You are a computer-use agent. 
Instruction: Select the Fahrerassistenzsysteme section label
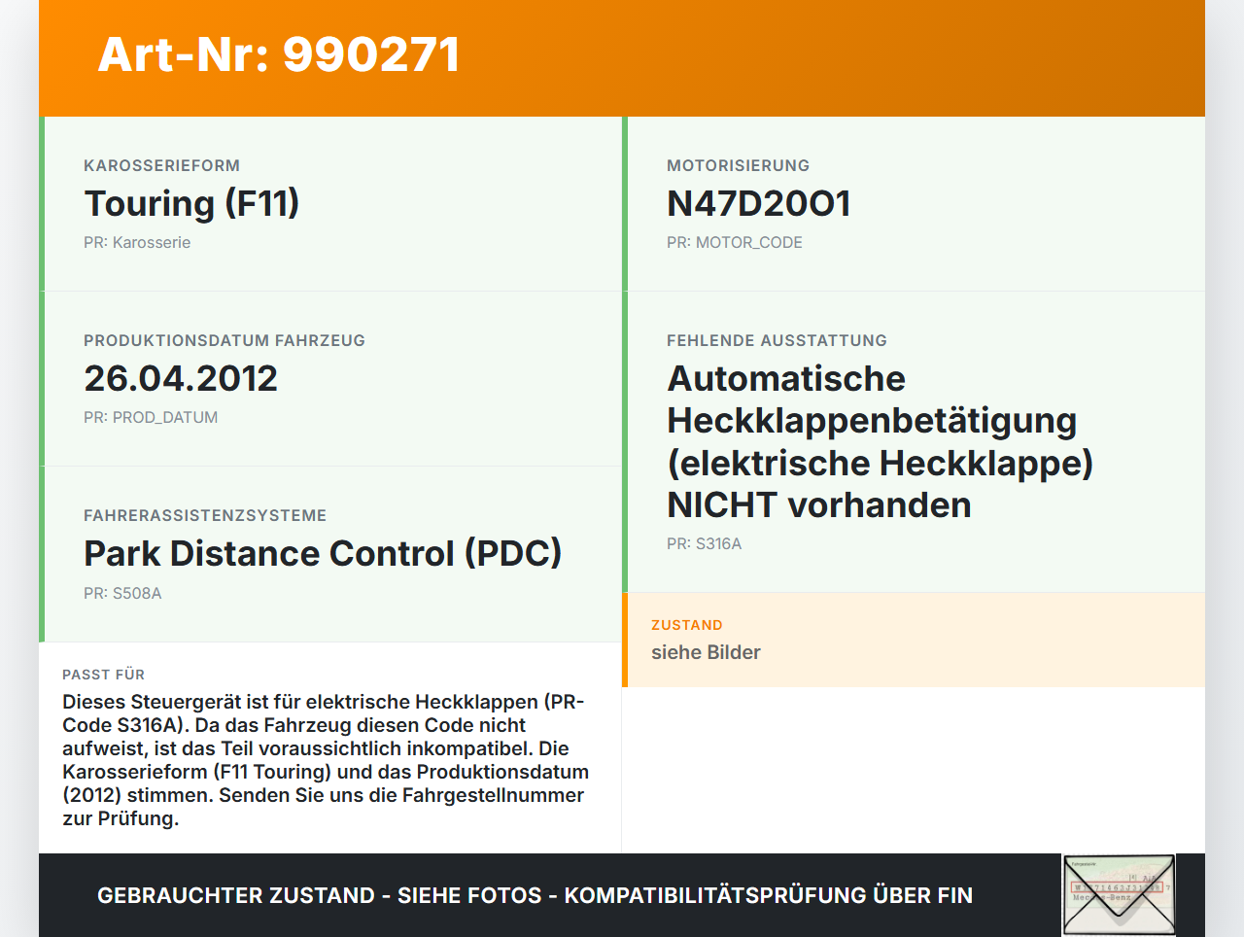point(205,514)
